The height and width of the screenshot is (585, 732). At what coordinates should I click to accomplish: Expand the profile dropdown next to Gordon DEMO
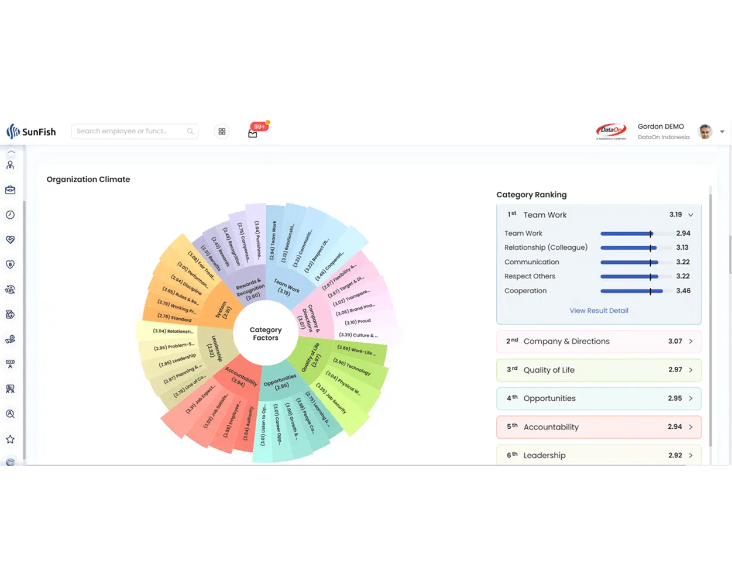point(721,132)
